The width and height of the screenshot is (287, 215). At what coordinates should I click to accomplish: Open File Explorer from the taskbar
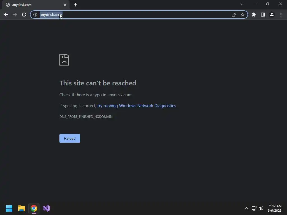(22, 208)
